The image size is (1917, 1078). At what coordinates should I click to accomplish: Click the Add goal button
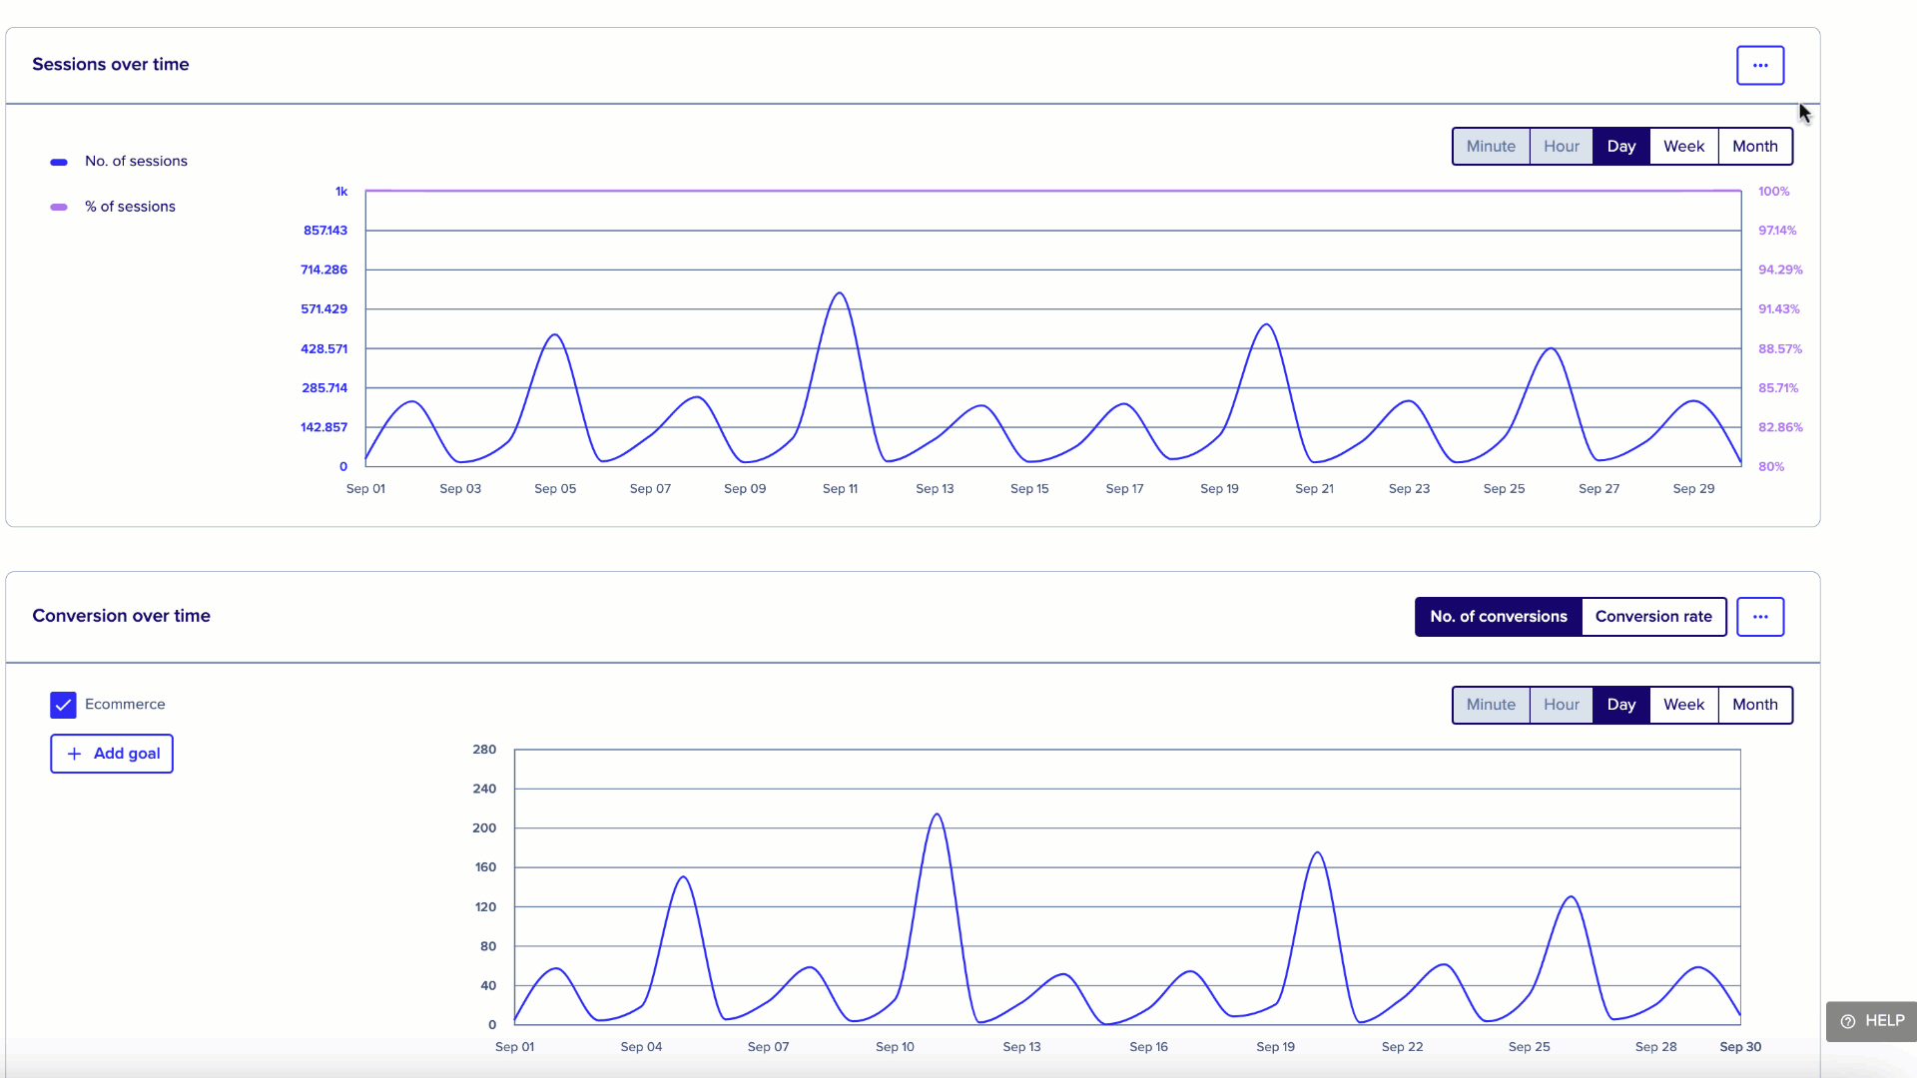coord(112,754)
